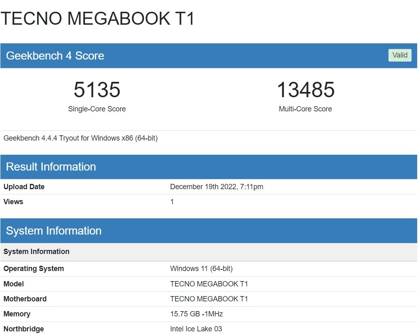
Task: Select the 15.75 GB -1MHz value
Action: [196, 314]
